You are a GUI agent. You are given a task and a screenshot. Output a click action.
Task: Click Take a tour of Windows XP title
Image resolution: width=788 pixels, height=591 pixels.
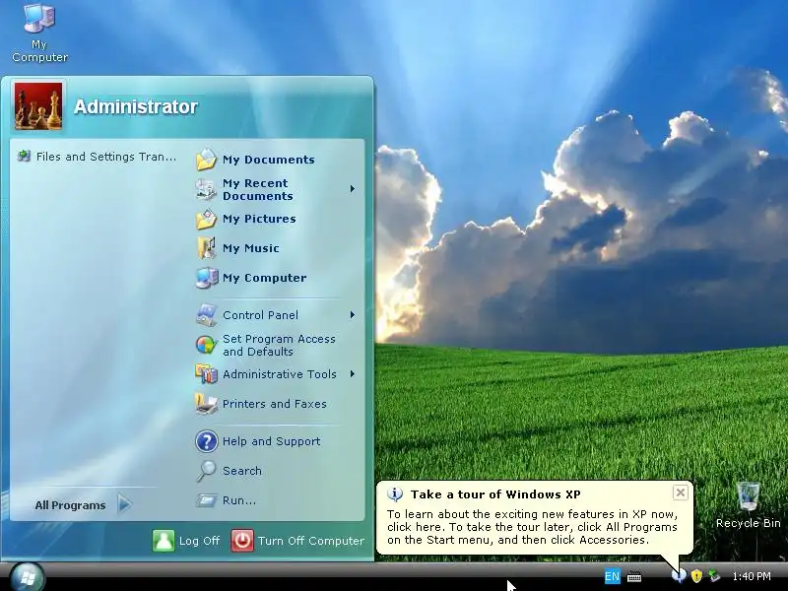click(495, 494)
